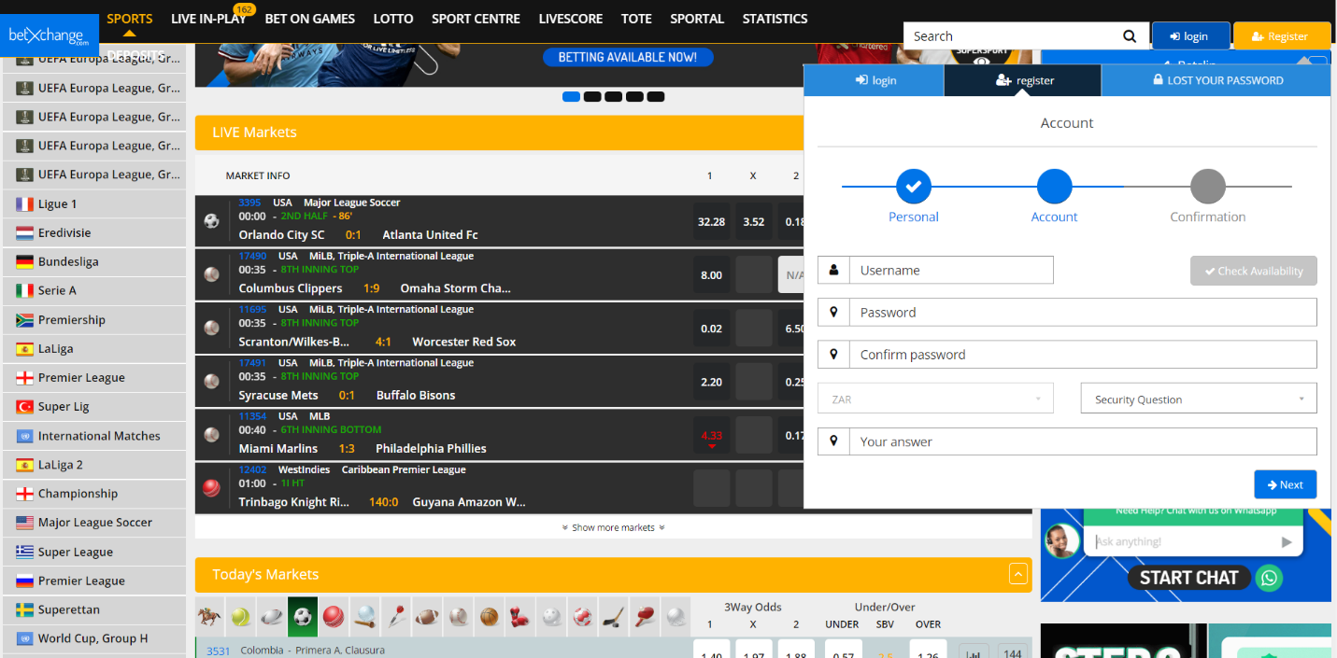Image resolution: width=1337 pixels, height=658 pixels.
Task: Switch to Lost Your Password tab
Action: [x=1216, y=80]
